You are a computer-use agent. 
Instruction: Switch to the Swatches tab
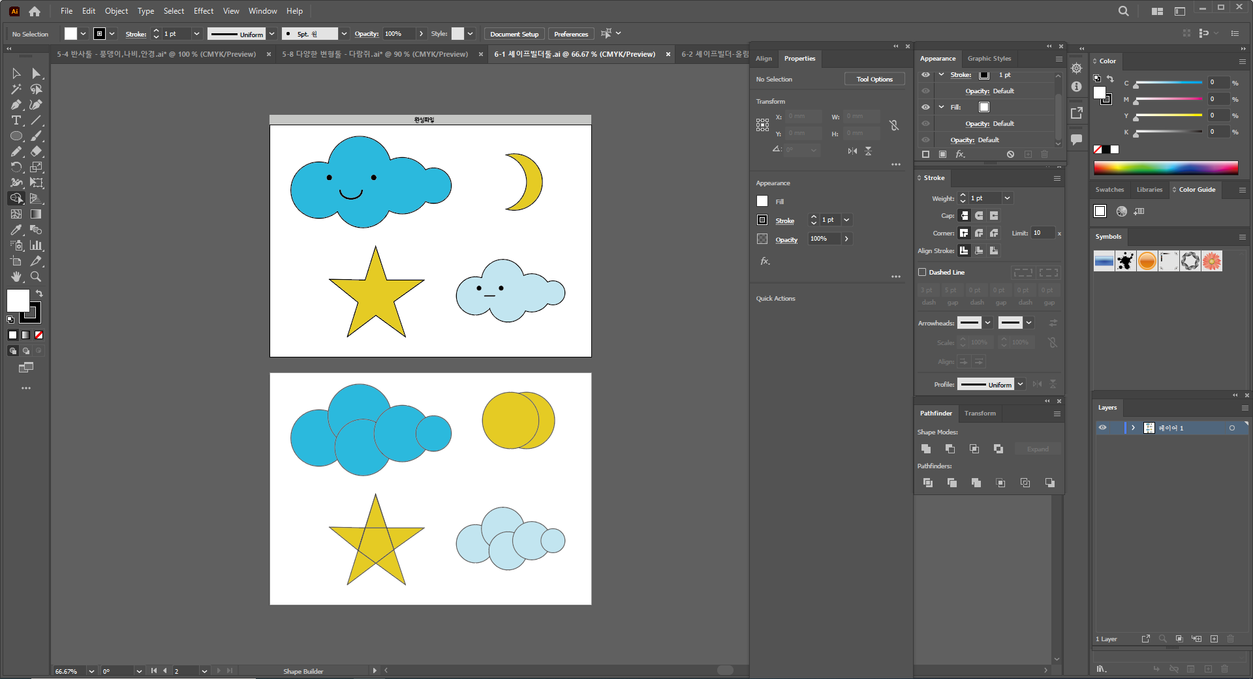(1109, 190)
